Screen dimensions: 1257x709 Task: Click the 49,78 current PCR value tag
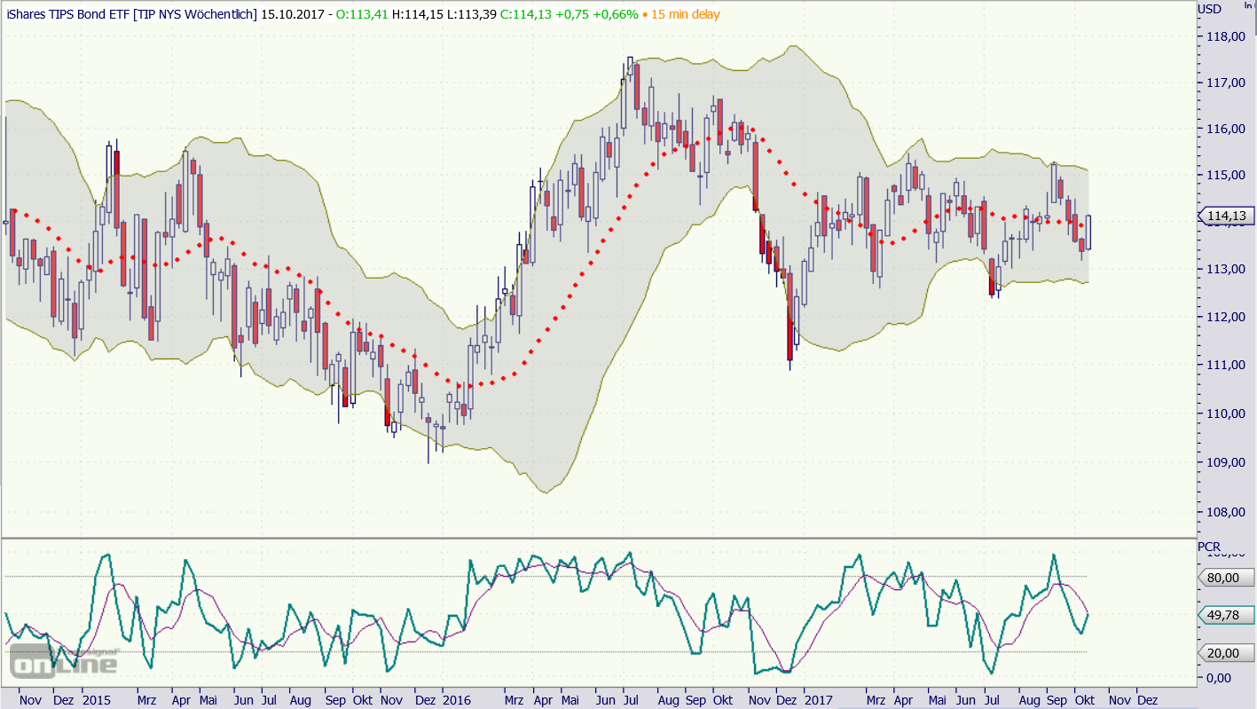1225,615
